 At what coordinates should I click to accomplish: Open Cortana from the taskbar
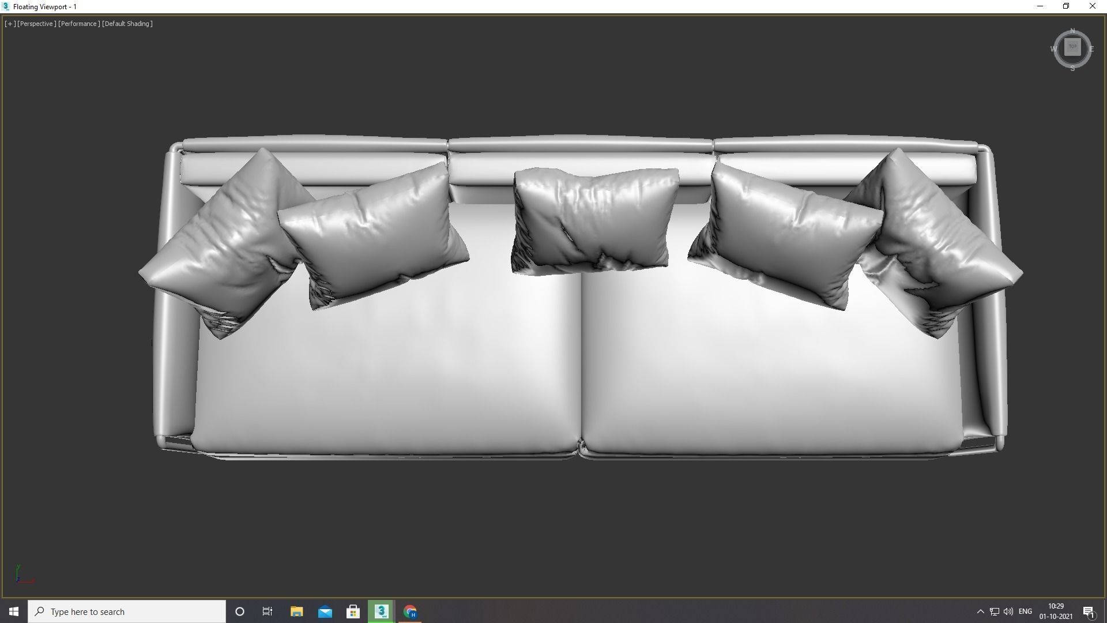click(240, 611)
